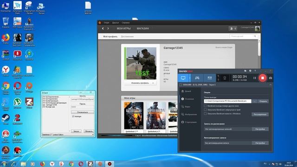Open the Bandicam output folder icon in title bar
Image resolution: width=297 pixels, height=167 pixels.
[x=245, y=71]
